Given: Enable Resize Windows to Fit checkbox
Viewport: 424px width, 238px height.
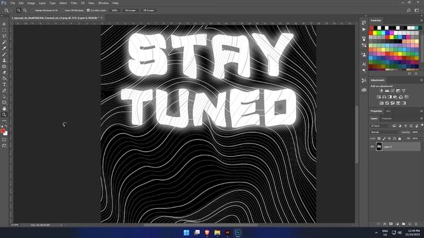Looking at the screenshot, I should 34,11.
